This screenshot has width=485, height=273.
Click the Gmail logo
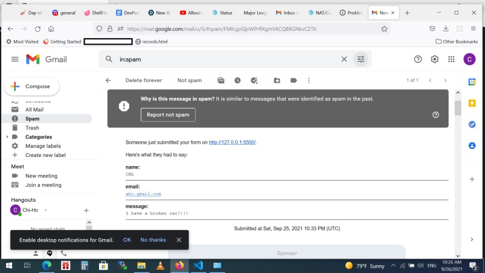tap(47, 59)
